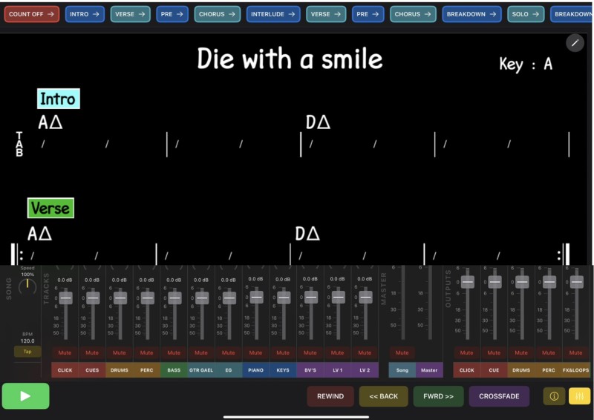Click the GTR GAEL volume fader
Viewport: 594px width, 420px height.
point(201,298)
